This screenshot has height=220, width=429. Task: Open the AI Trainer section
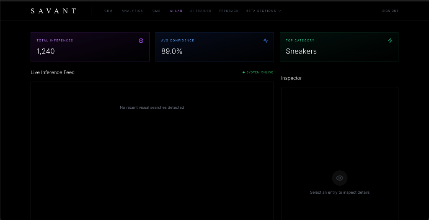[x=201, y=11]
